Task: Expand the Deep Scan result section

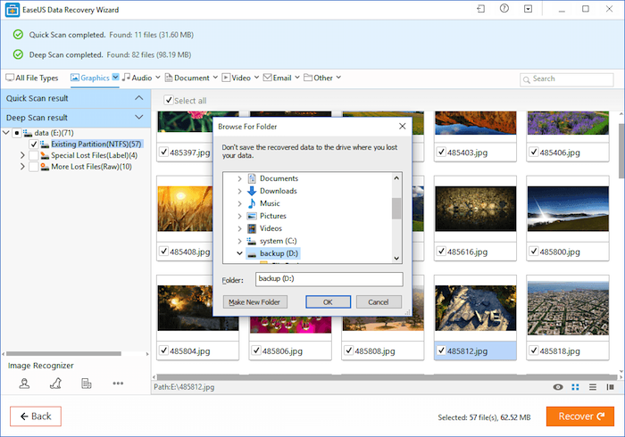Action: point(138,117)
